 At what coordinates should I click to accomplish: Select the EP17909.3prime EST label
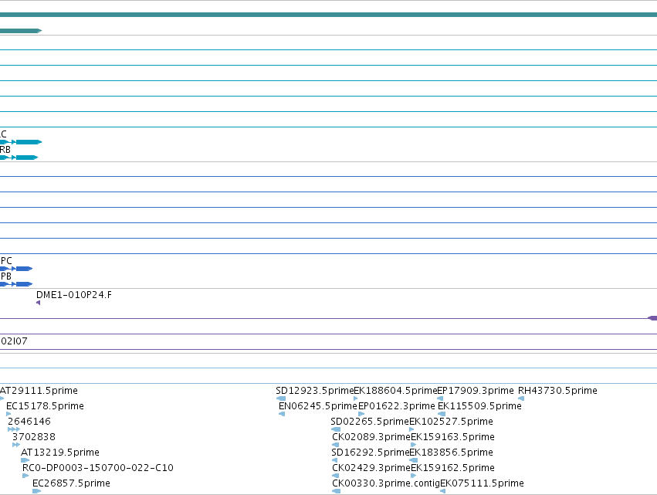475,391
